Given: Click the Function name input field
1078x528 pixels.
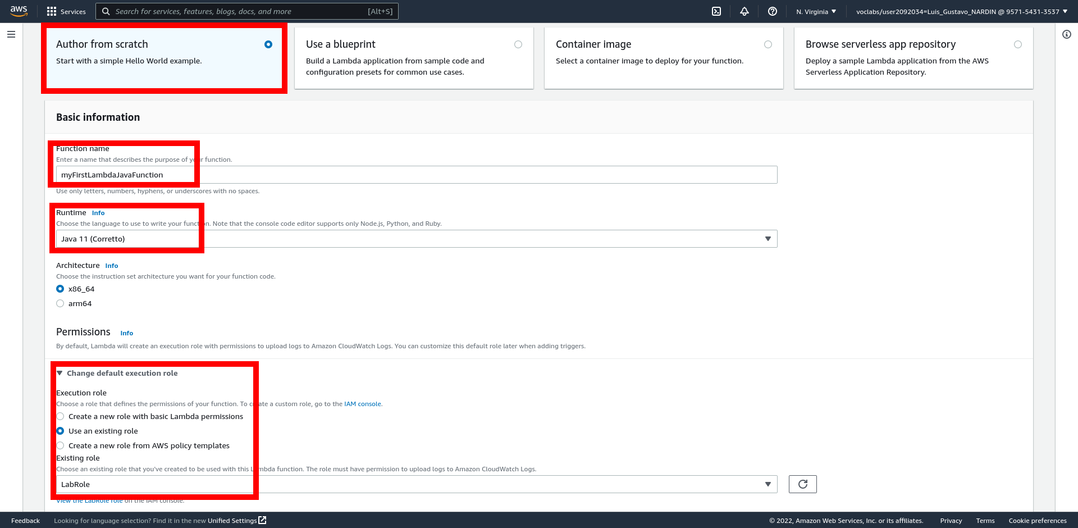Looking at the screenshot, I should click(x=415, y=175).
